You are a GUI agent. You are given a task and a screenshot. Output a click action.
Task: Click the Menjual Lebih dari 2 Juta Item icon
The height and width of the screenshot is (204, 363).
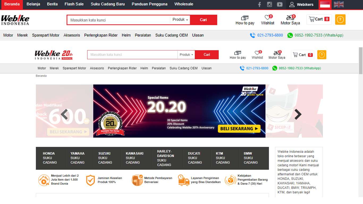click(44, 180)
